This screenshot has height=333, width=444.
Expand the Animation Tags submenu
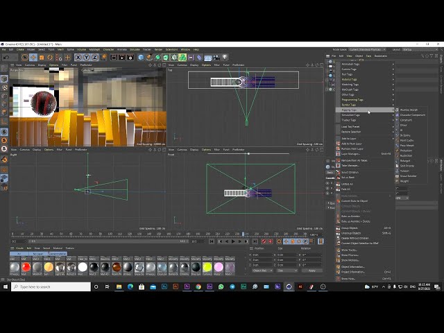[x=366, y=65]
